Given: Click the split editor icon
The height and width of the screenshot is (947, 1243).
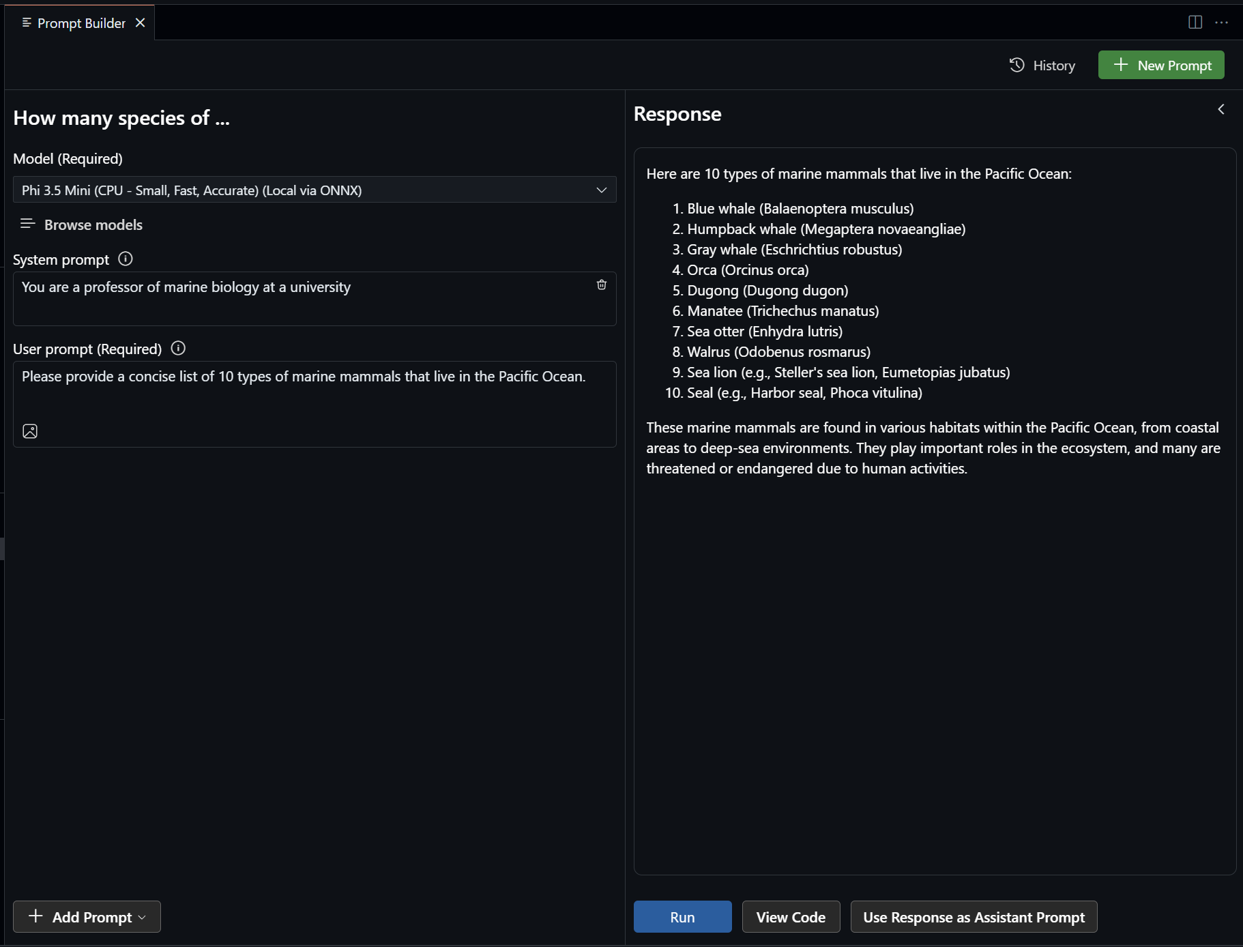Looking at the screenshot, I should coord(1195,23).
